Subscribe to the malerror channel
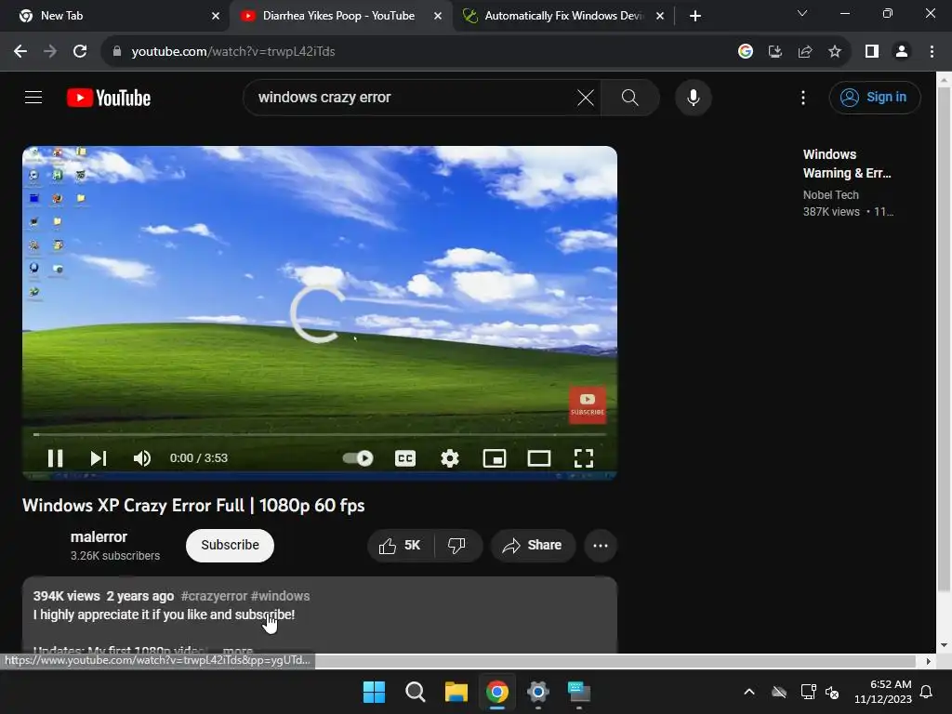Image resolution: width=952 pixels, height=714 pixels. pos(231,545)
